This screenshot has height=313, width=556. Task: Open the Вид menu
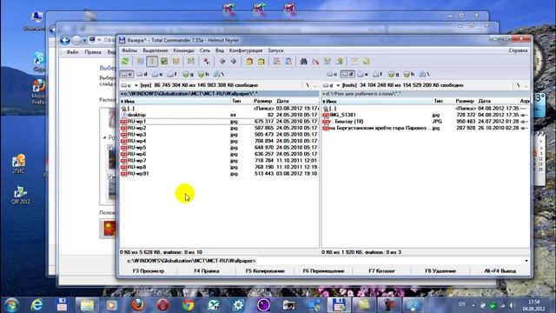pyautogui.click(x=220, y=50)
